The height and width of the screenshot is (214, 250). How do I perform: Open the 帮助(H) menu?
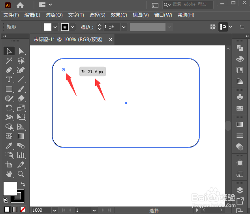tap(186, 15)
